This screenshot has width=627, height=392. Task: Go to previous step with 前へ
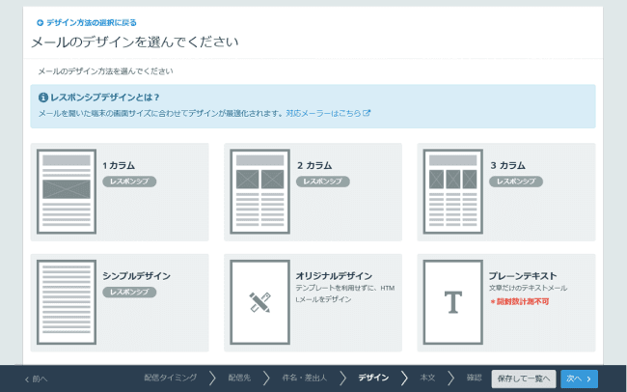(36, 378)
